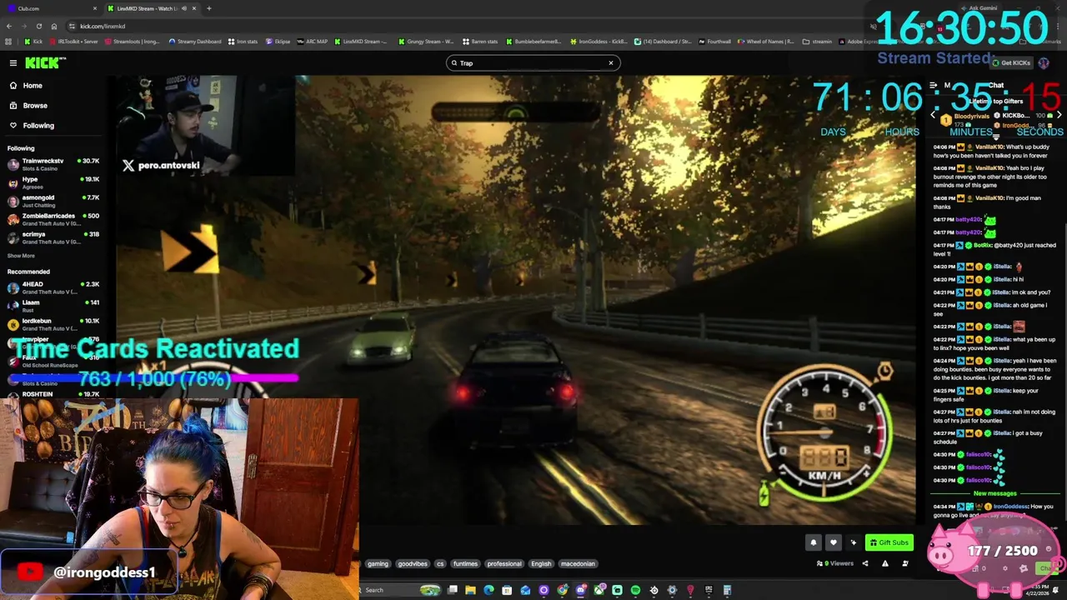Viewport: 1067px width, 600px height.
Task: Open ZombieBarricades channel from sidebar
Action: click(53, 219)
